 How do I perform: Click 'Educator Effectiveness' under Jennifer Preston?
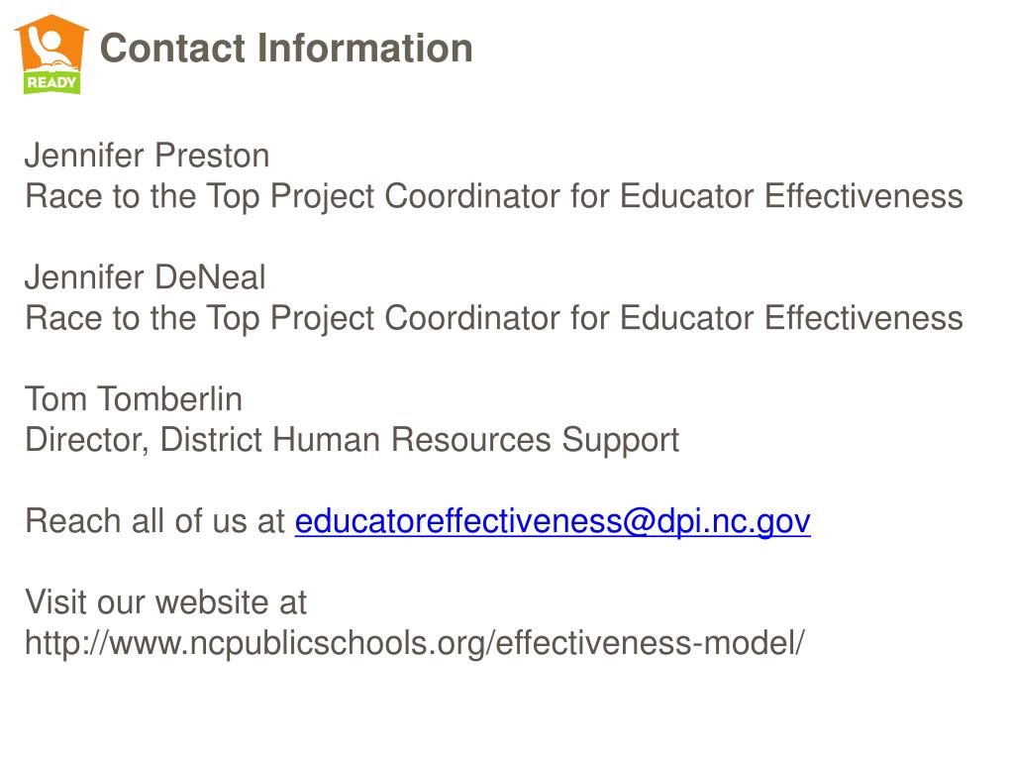point(791,196)
